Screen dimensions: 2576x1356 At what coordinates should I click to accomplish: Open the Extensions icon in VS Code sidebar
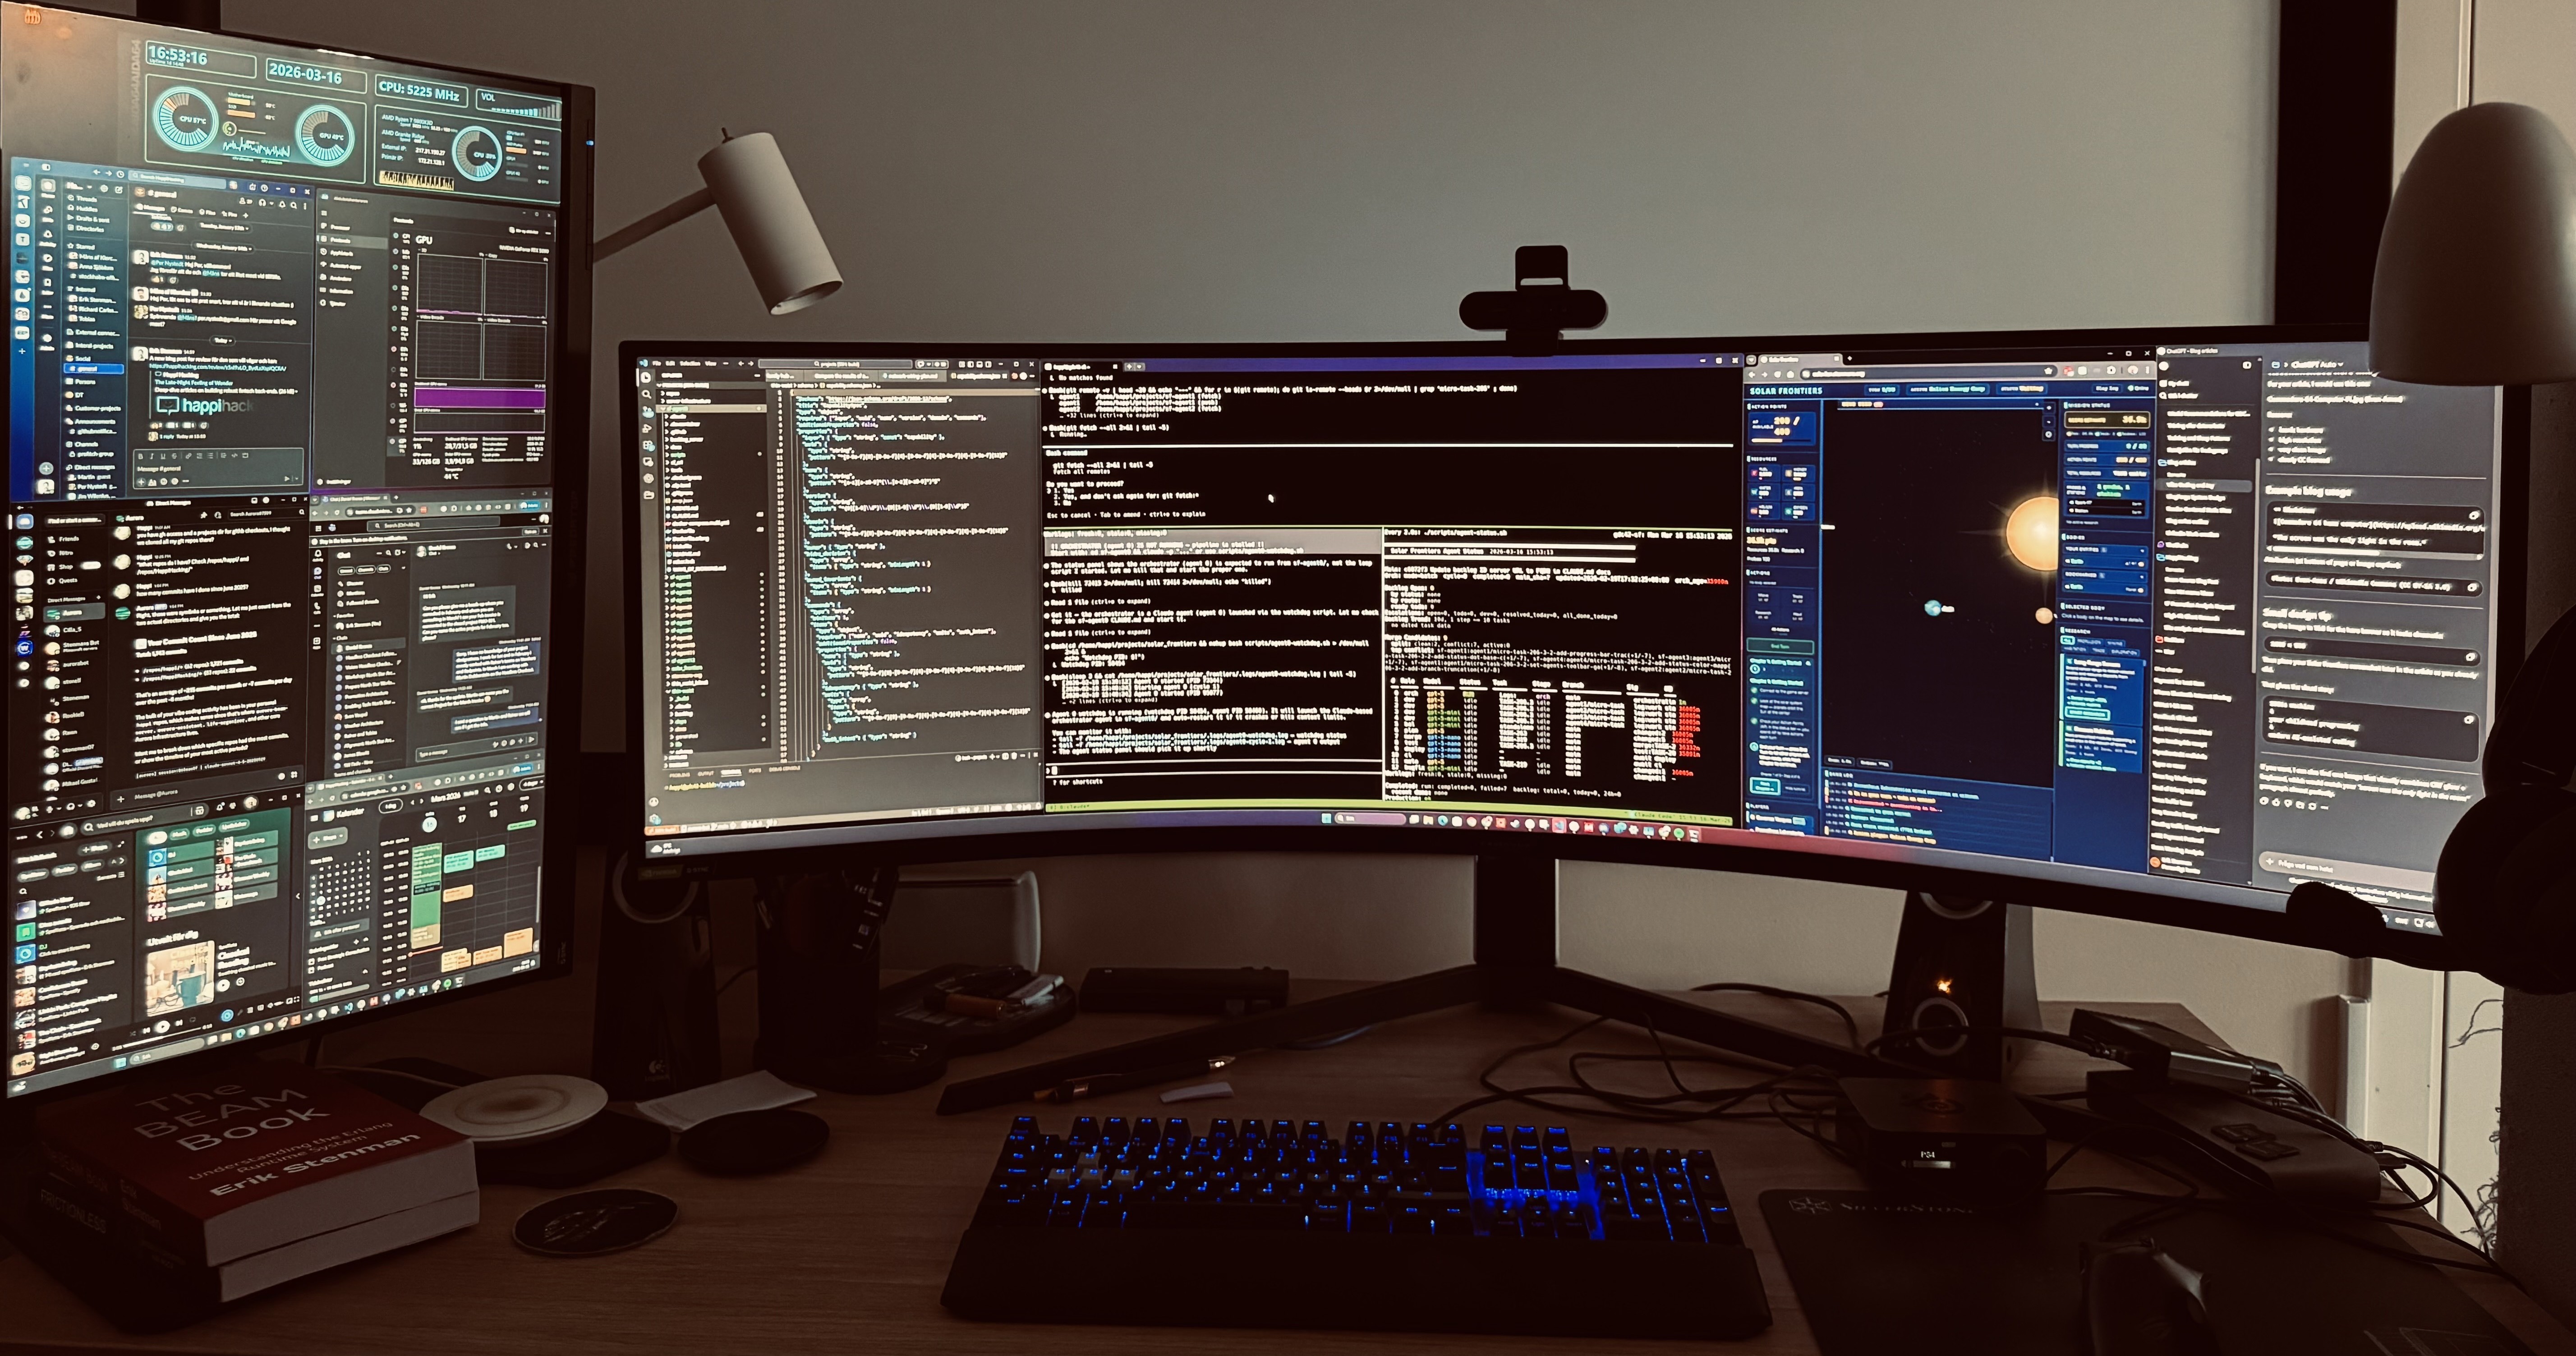point(648,445)
